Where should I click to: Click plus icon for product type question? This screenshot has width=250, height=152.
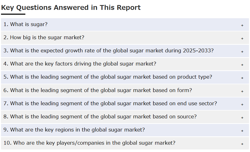tap(242, 78)
